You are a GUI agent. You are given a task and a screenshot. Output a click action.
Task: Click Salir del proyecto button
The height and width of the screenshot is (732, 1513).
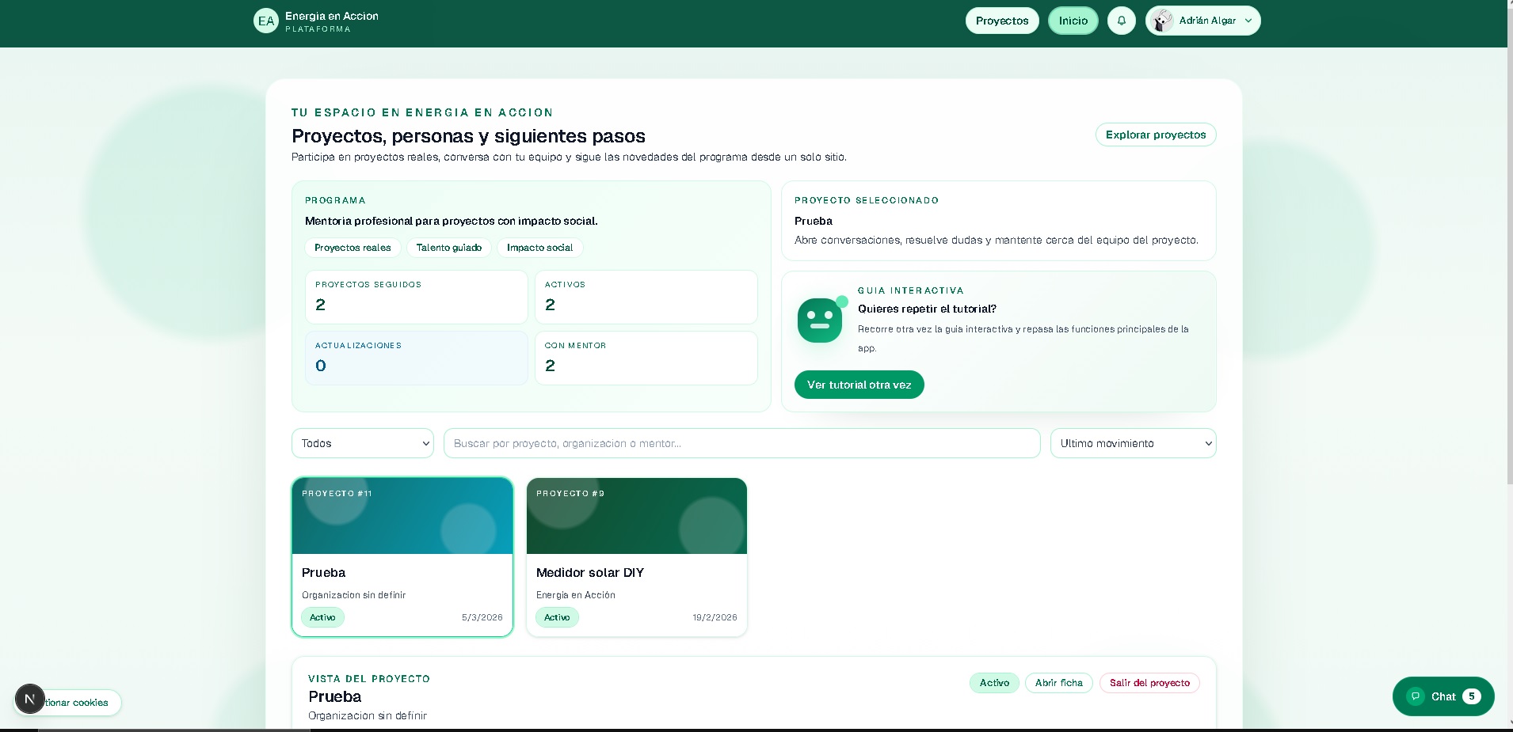point(1149,683)
